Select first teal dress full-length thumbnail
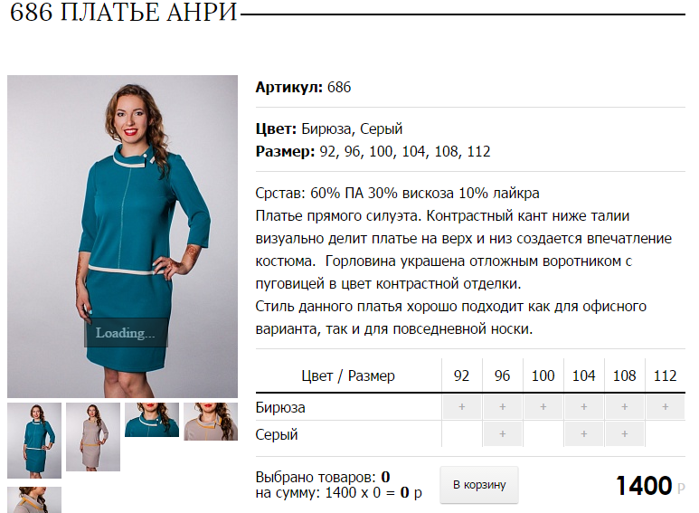This screenshot has height=513, width=699. pyautogui.click(x=34, y=441)
